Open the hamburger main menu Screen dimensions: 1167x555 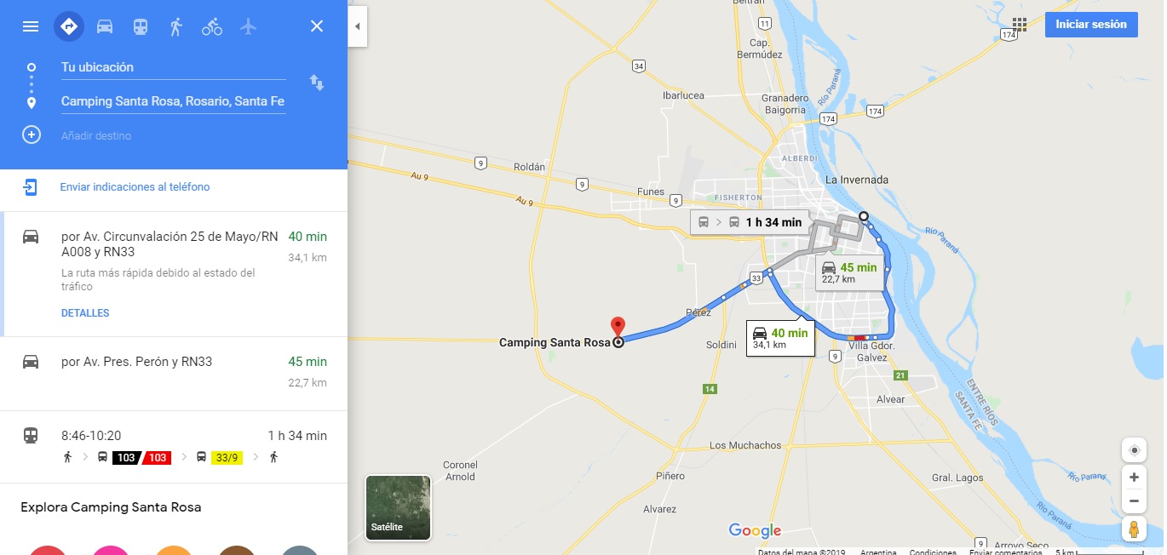coord(31,26)
